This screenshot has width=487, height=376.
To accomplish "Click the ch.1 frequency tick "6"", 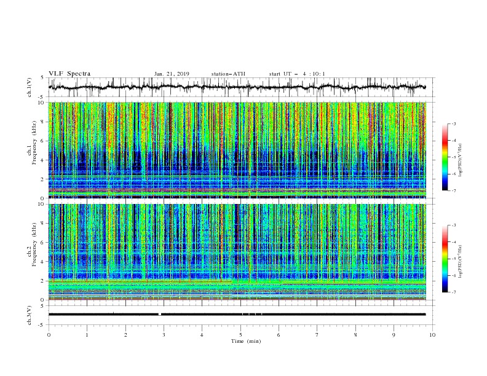I will [x=43, y=141].
